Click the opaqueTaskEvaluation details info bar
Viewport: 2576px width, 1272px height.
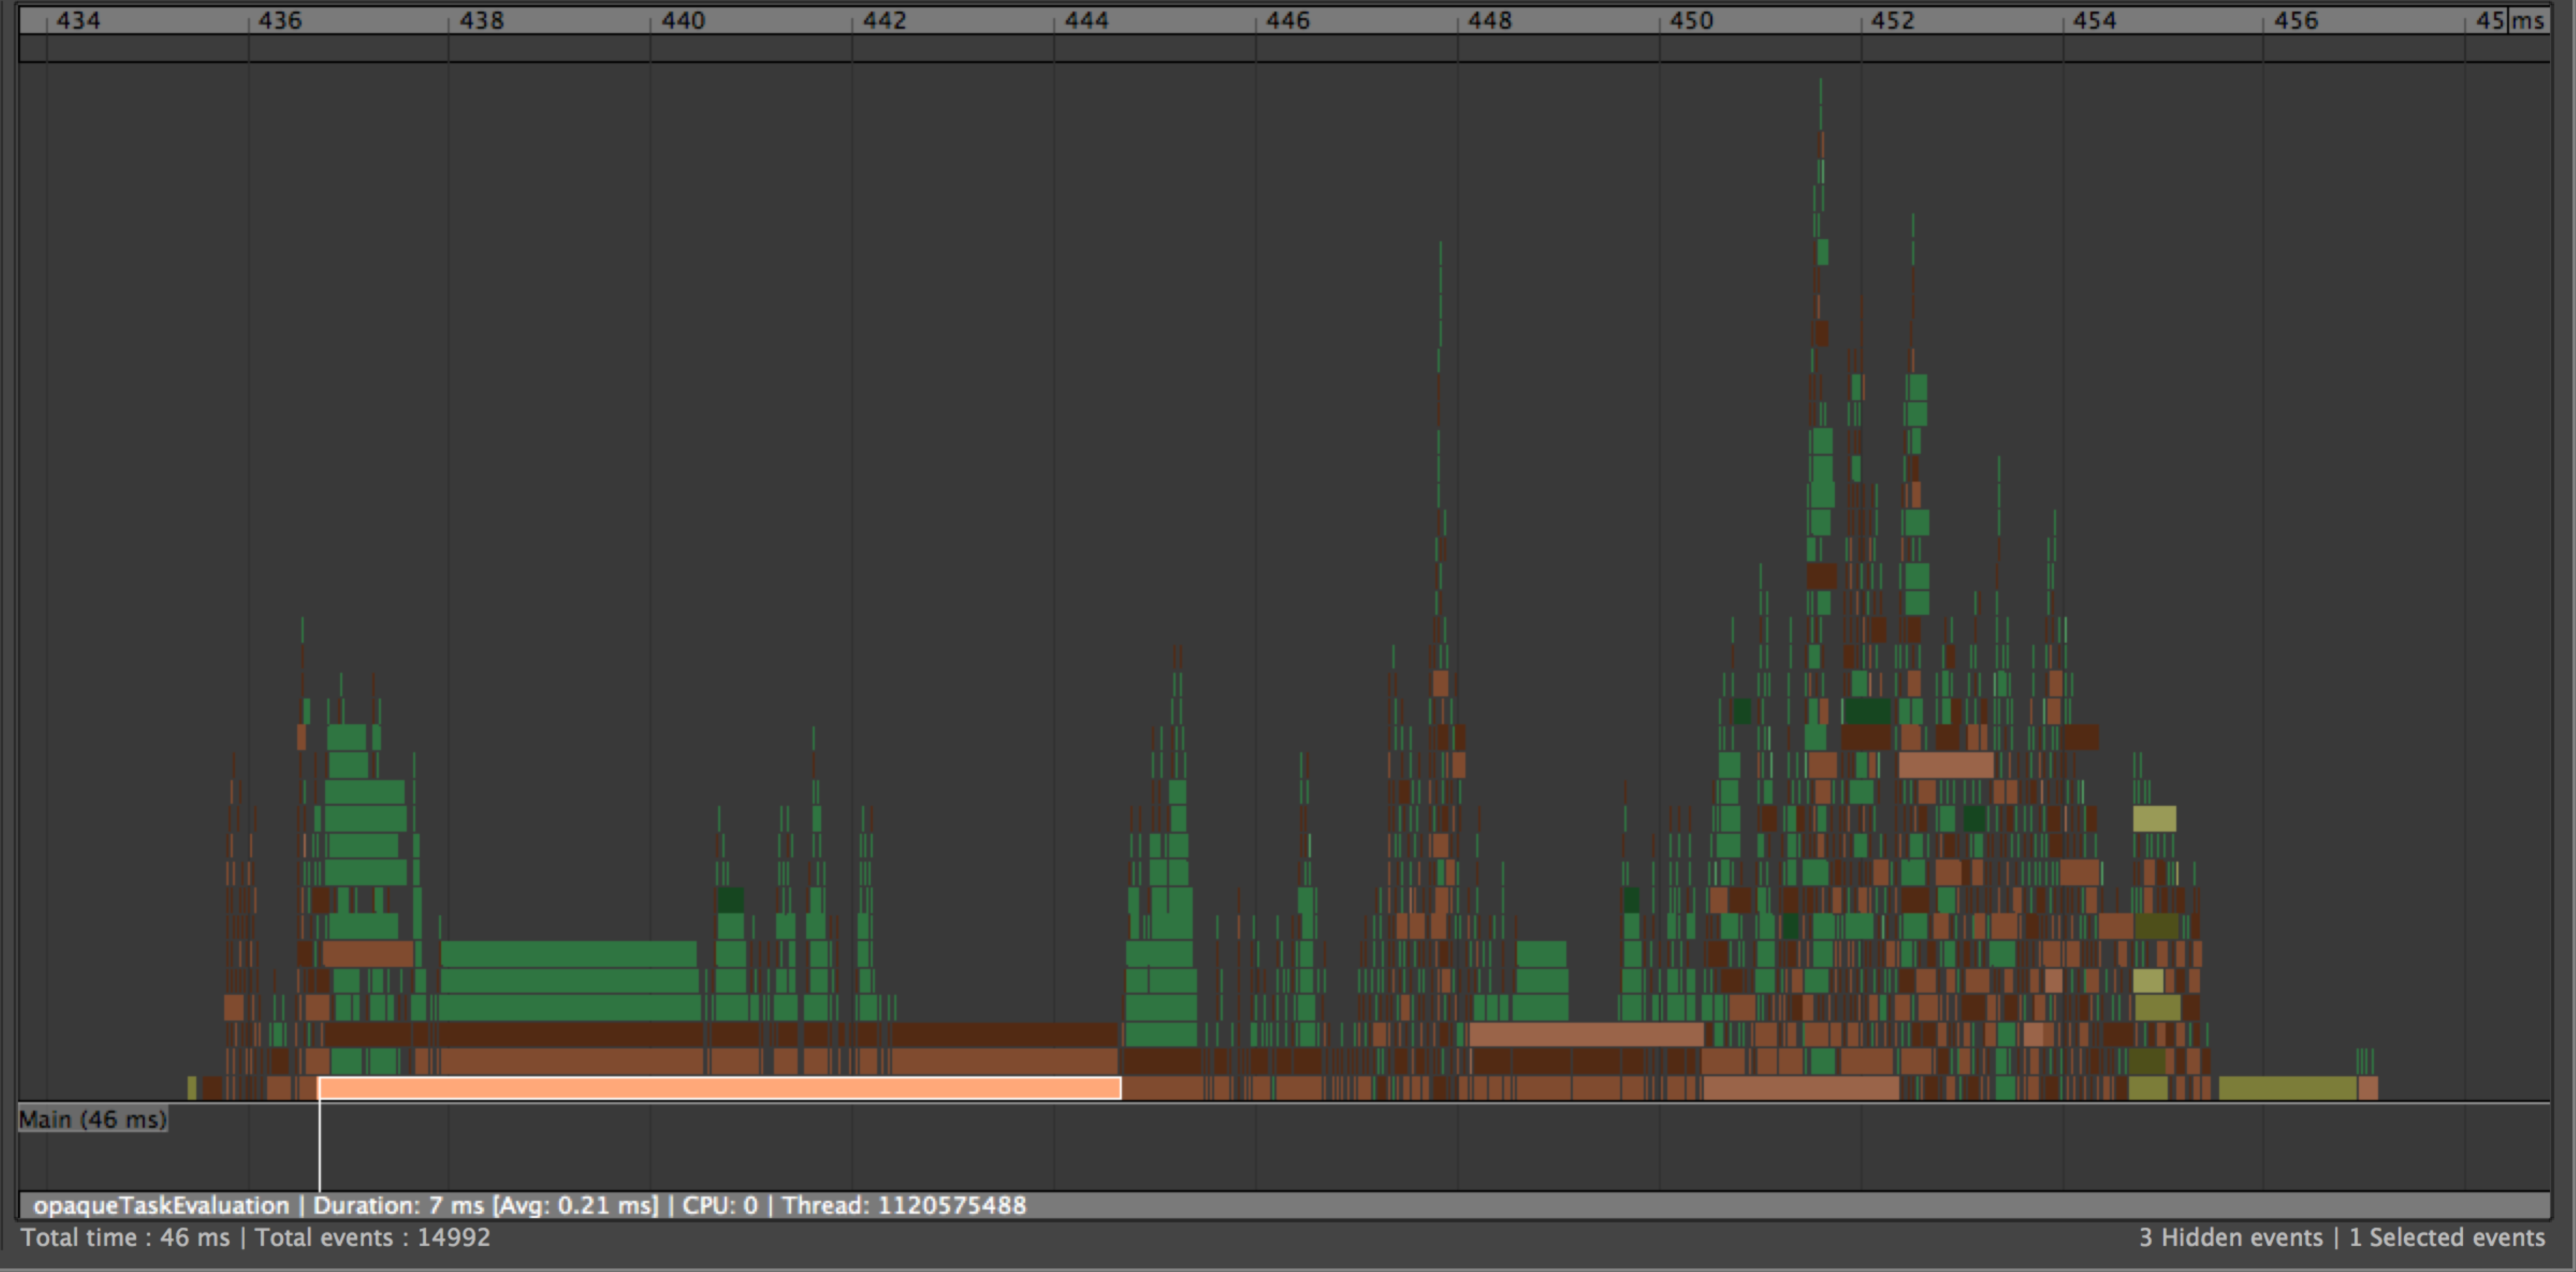530,1205
